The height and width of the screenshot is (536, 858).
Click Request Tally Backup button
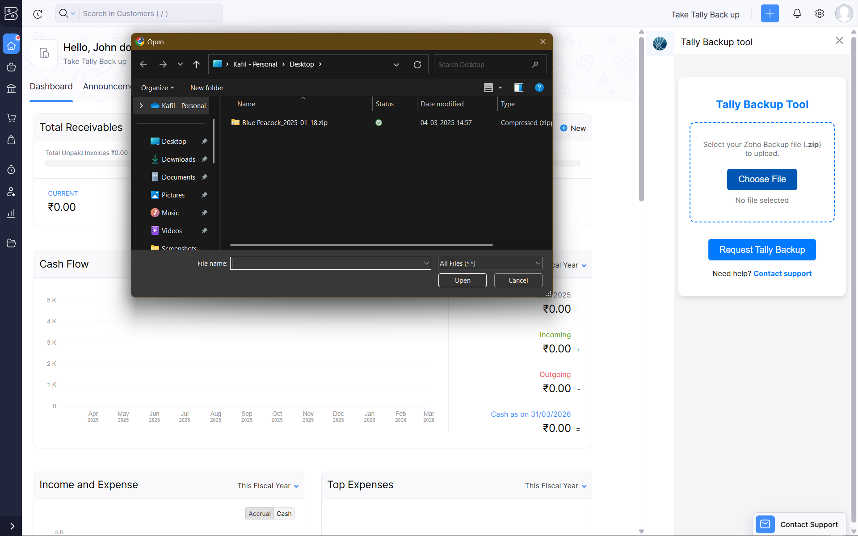point(762,250)
